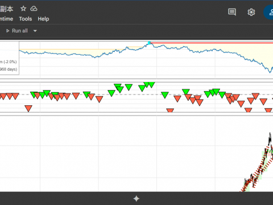
Task: Star this notebook with the star icon
Action: [23, 9]
